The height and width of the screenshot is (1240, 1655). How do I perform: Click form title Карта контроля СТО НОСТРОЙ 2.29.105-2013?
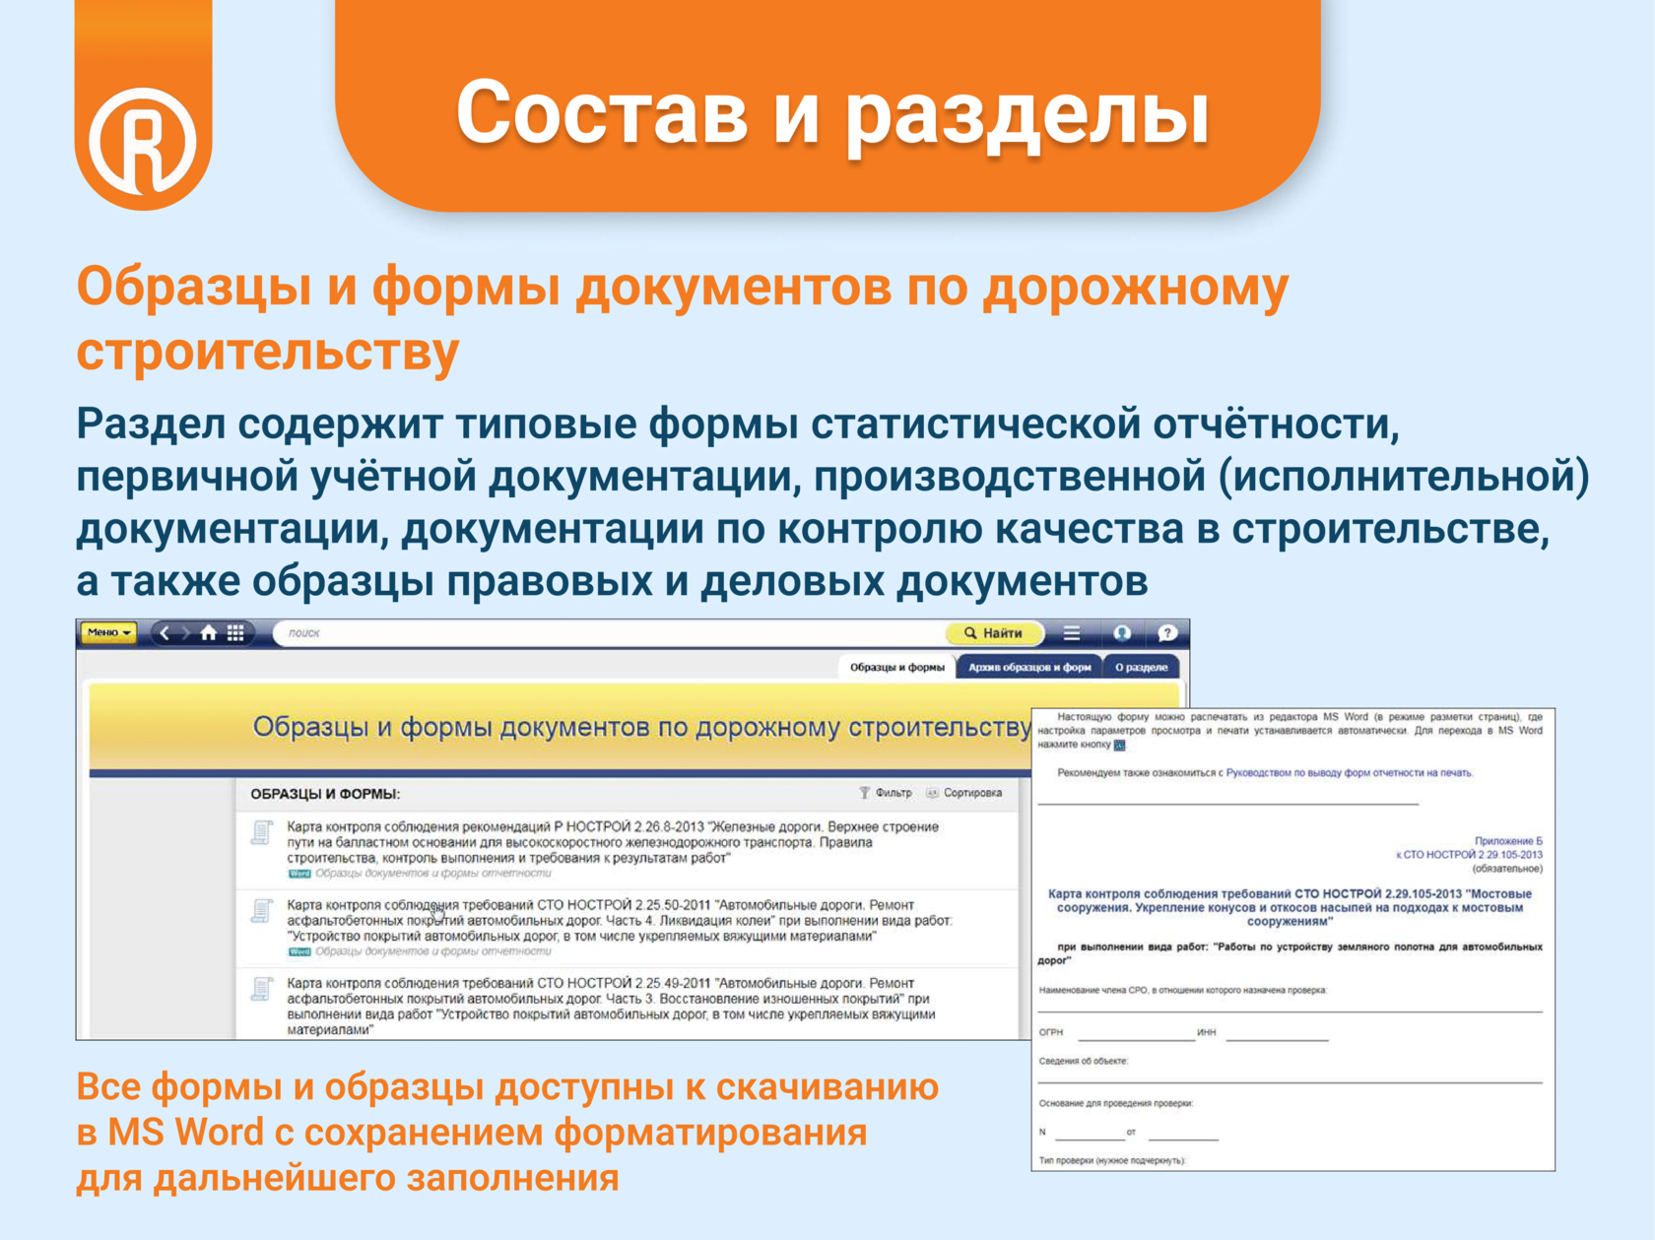(1290, 907)
